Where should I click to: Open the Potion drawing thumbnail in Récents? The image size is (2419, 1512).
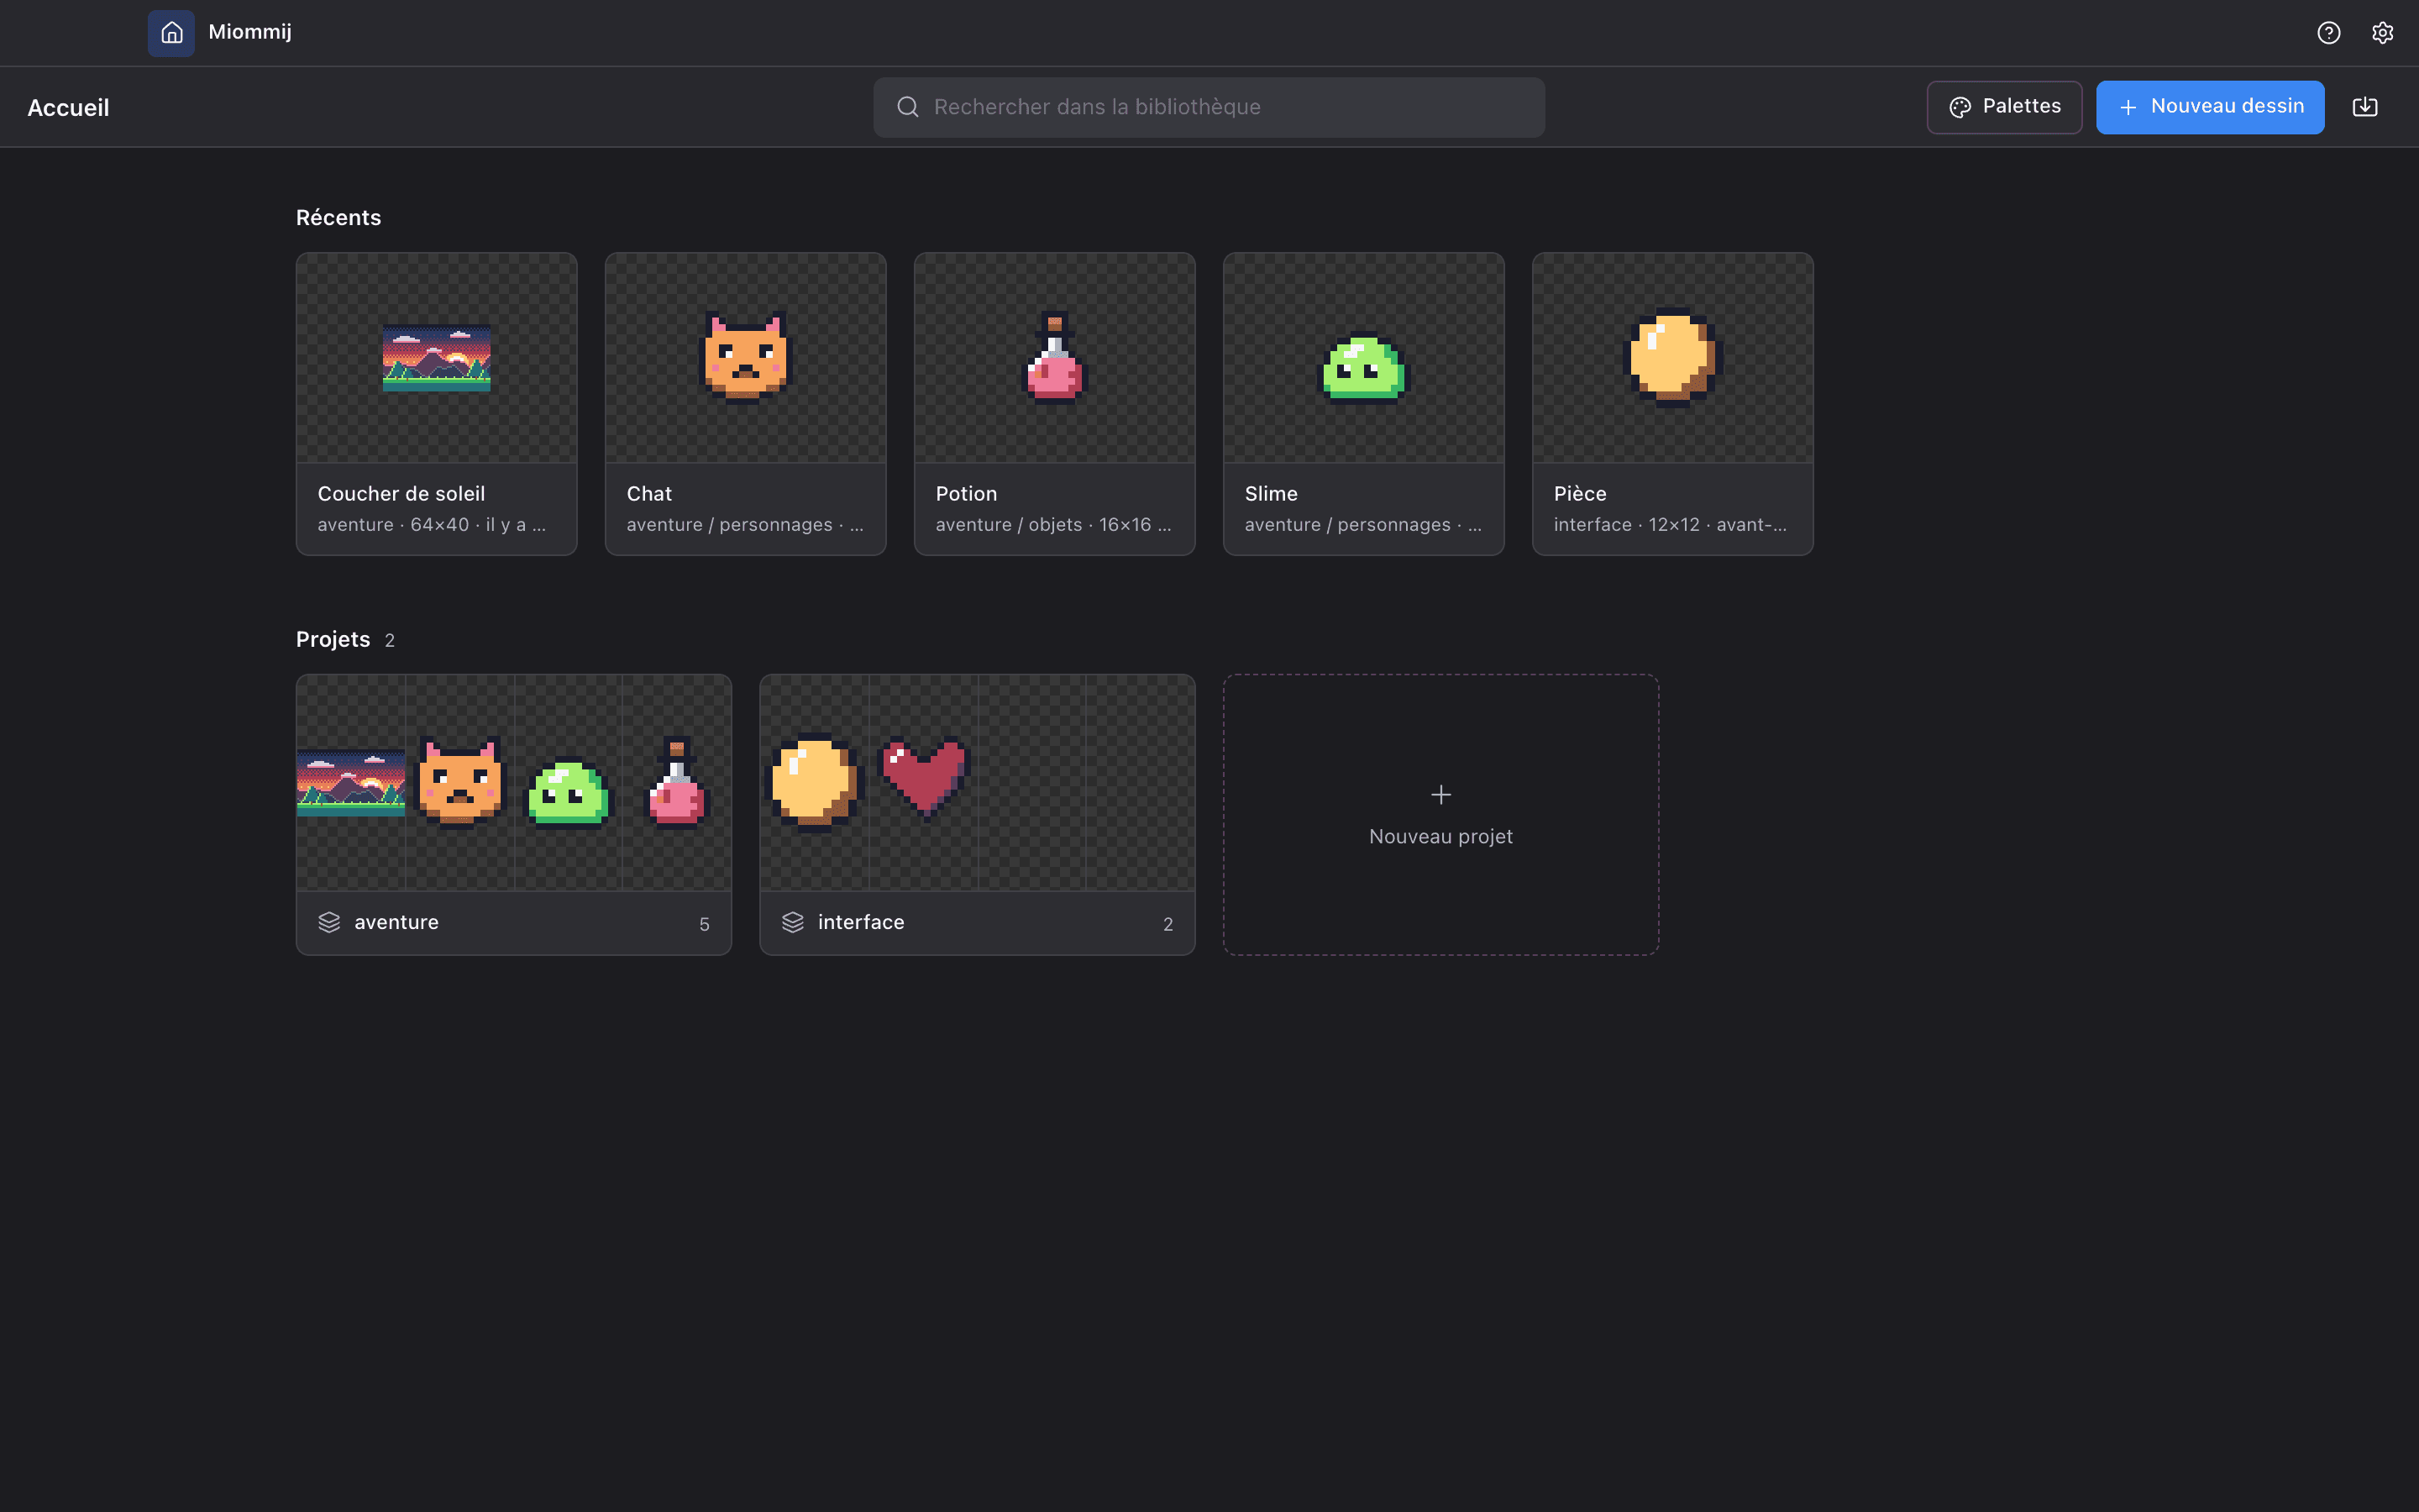coord(1055,357)
